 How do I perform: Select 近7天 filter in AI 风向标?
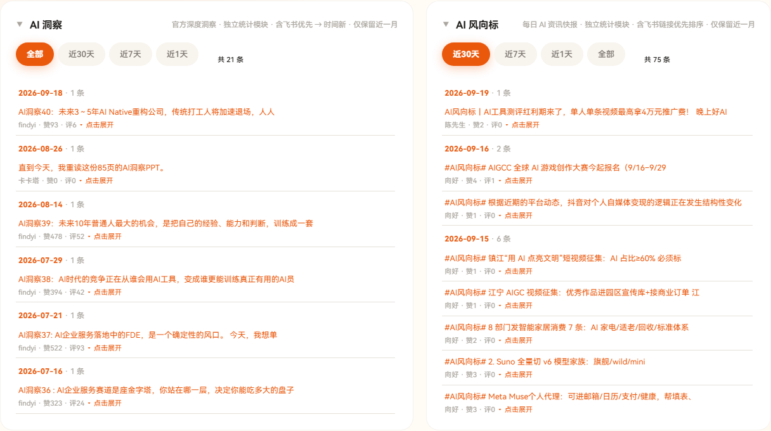click(515, 54)
